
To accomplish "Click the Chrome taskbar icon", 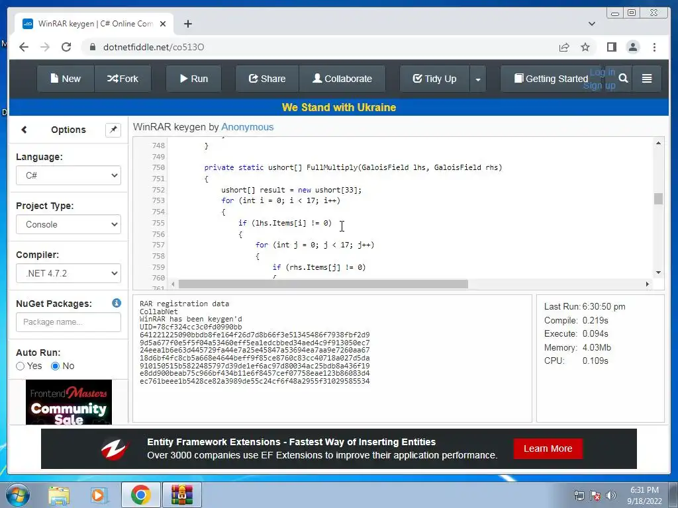I will click(141, 495).
